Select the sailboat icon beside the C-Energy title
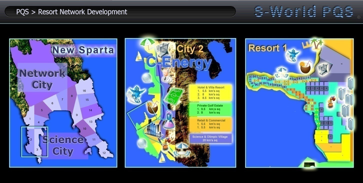The image size is (363, 183). (x=139, y=56)
